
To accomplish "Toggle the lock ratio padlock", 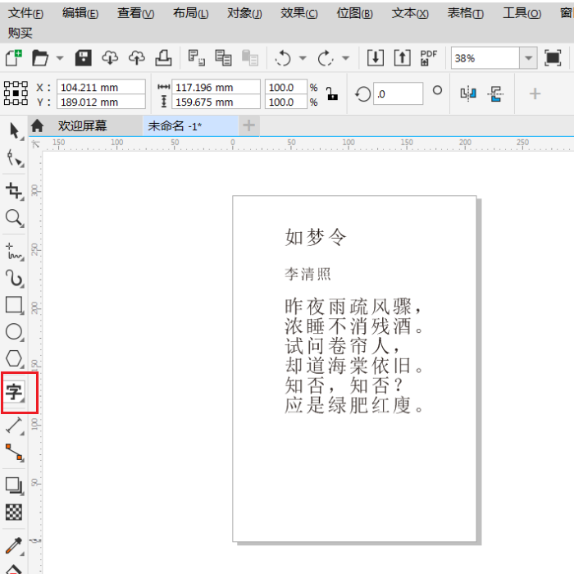I will [x=332, y=93].
